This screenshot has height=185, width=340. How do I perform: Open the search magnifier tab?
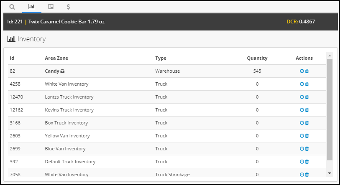coord(12,7)
